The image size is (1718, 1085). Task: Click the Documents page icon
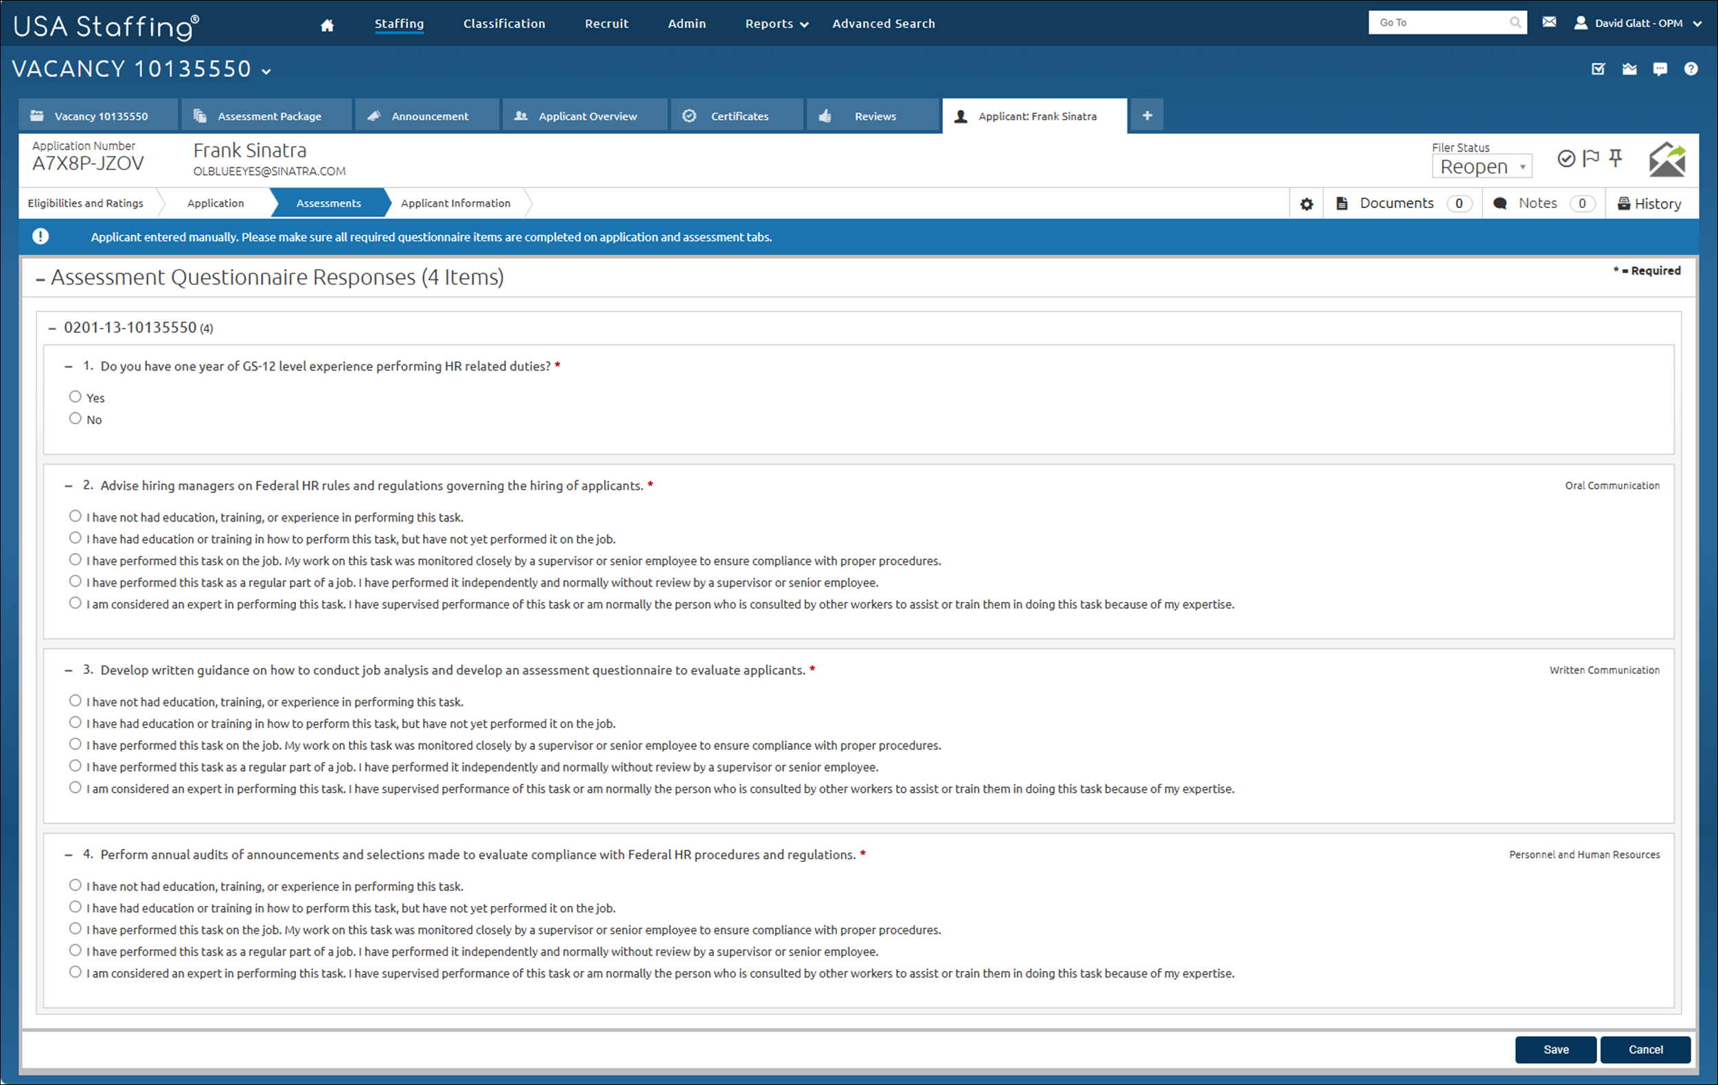point(1341,203)
